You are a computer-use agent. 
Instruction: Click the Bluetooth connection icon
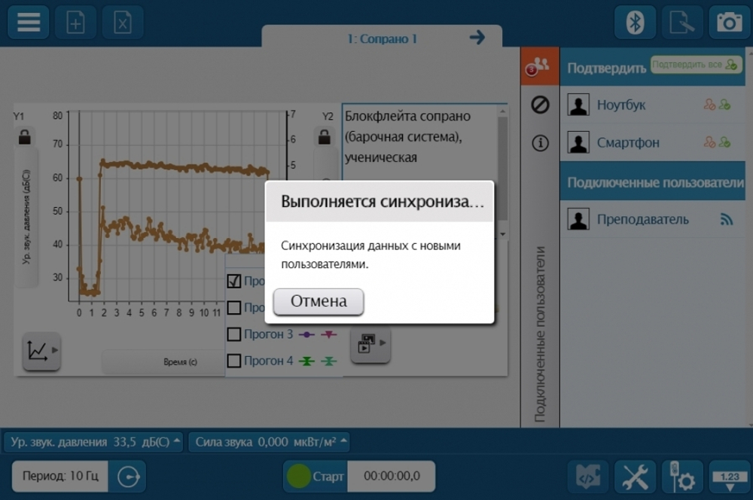coord(635,22)
